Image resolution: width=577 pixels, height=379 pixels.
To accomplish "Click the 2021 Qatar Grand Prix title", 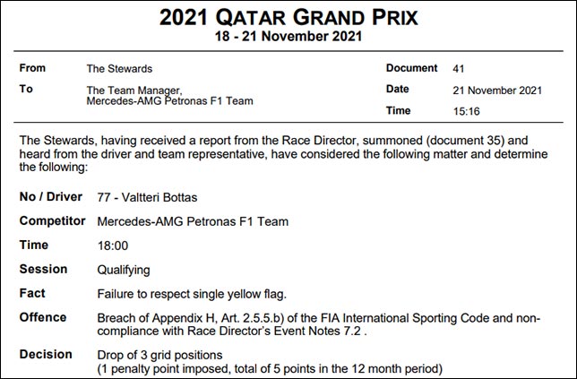I will point(288,16).
